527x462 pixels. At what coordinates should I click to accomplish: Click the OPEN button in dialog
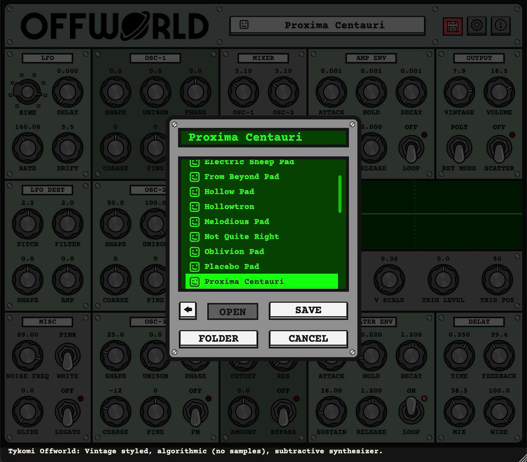click(x=233, y=312)
